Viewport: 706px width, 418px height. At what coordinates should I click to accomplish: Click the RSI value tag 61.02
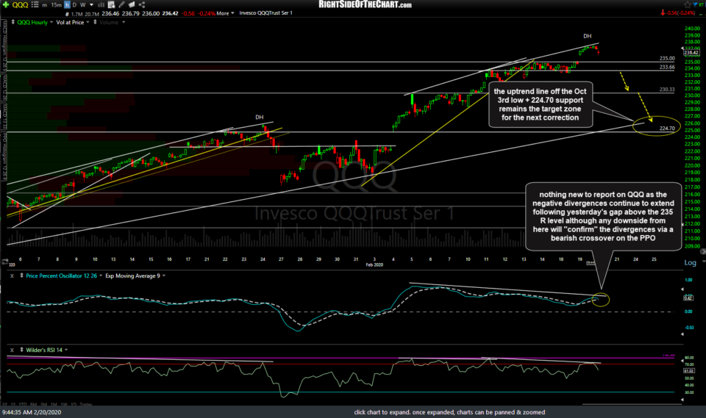pos(688,371)
